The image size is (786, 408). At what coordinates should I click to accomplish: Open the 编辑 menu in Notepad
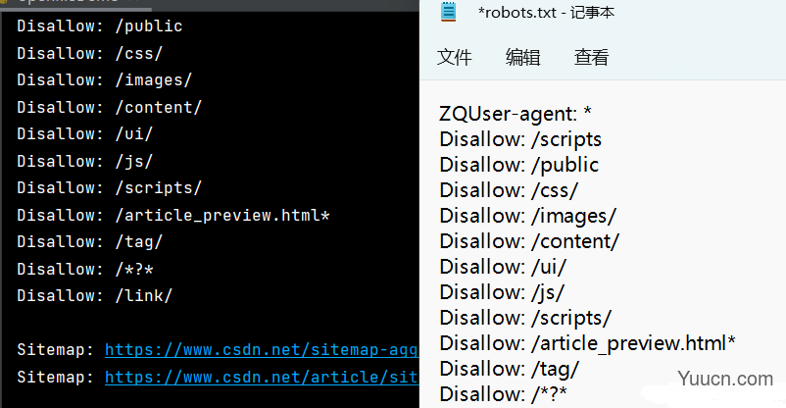(x=522, y=57)
